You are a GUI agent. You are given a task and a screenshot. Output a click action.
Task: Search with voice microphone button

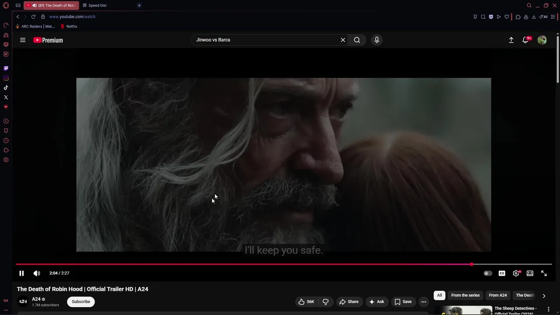click(x=377, y=40)
